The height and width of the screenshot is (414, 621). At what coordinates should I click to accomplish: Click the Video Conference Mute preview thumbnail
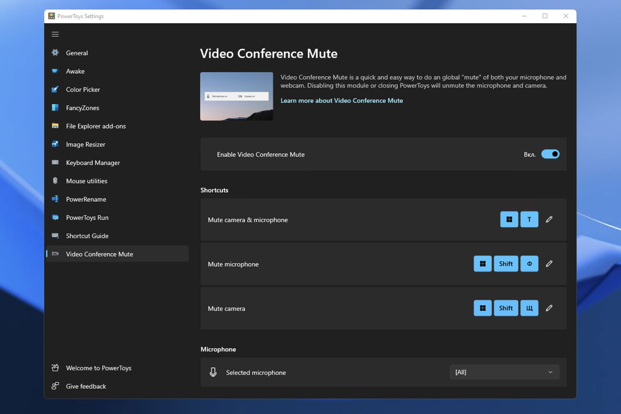click(x=236, y=96)
